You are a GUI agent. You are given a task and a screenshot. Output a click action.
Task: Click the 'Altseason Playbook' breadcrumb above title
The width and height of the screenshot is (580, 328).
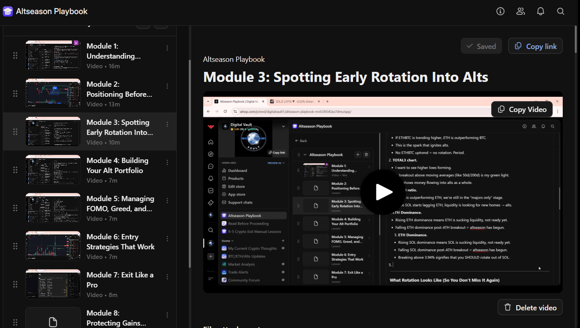(234, 59)
